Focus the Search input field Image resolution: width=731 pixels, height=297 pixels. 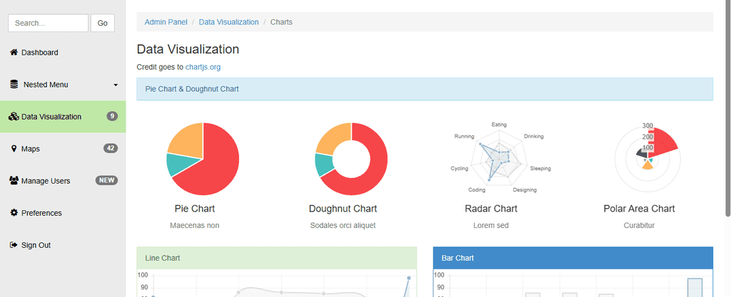(48, 23)
